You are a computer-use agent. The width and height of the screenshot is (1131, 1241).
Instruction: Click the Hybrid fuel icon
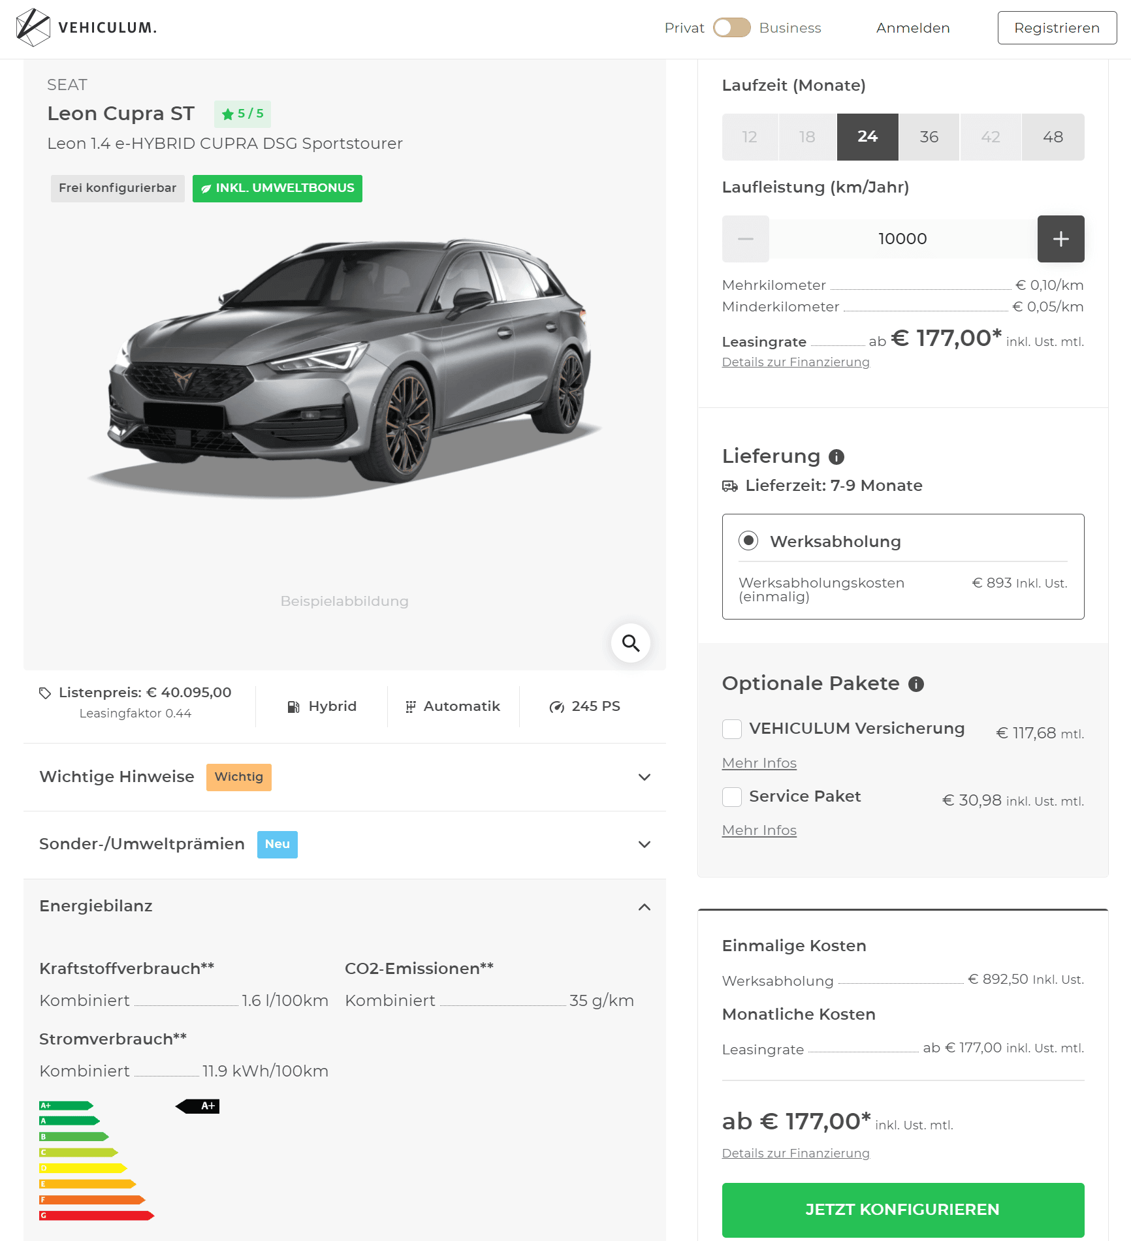tap(293, 707)
